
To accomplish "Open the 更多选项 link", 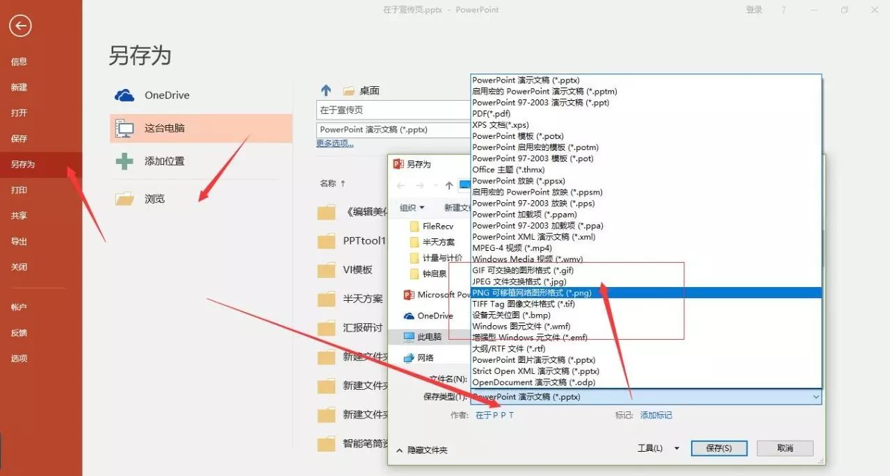I will (x=334, y=143).
